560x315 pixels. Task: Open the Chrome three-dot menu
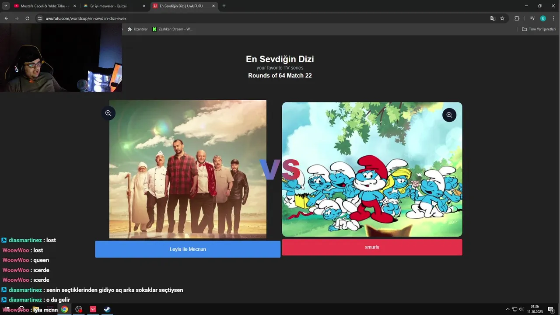pos(553,18)
